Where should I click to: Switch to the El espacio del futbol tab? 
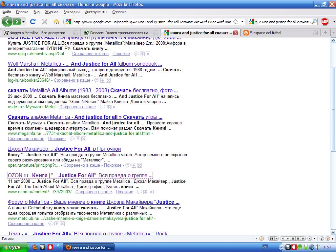279,33
